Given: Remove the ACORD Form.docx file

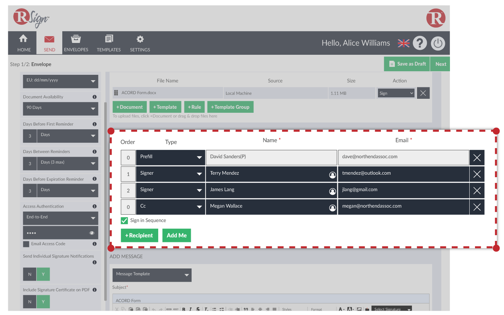Looking at the screenshot, I should coord(423,93).
